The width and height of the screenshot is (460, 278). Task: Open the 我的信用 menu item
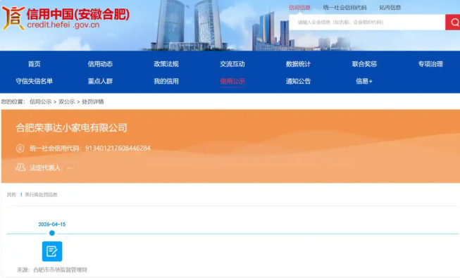point(166,81)
